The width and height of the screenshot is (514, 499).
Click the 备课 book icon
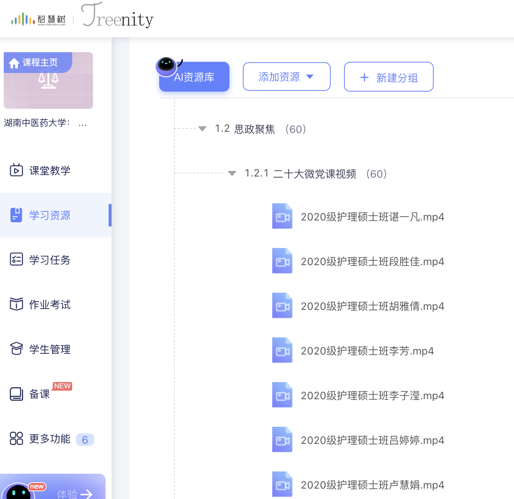pyautogui.click(x=16, y=394)
